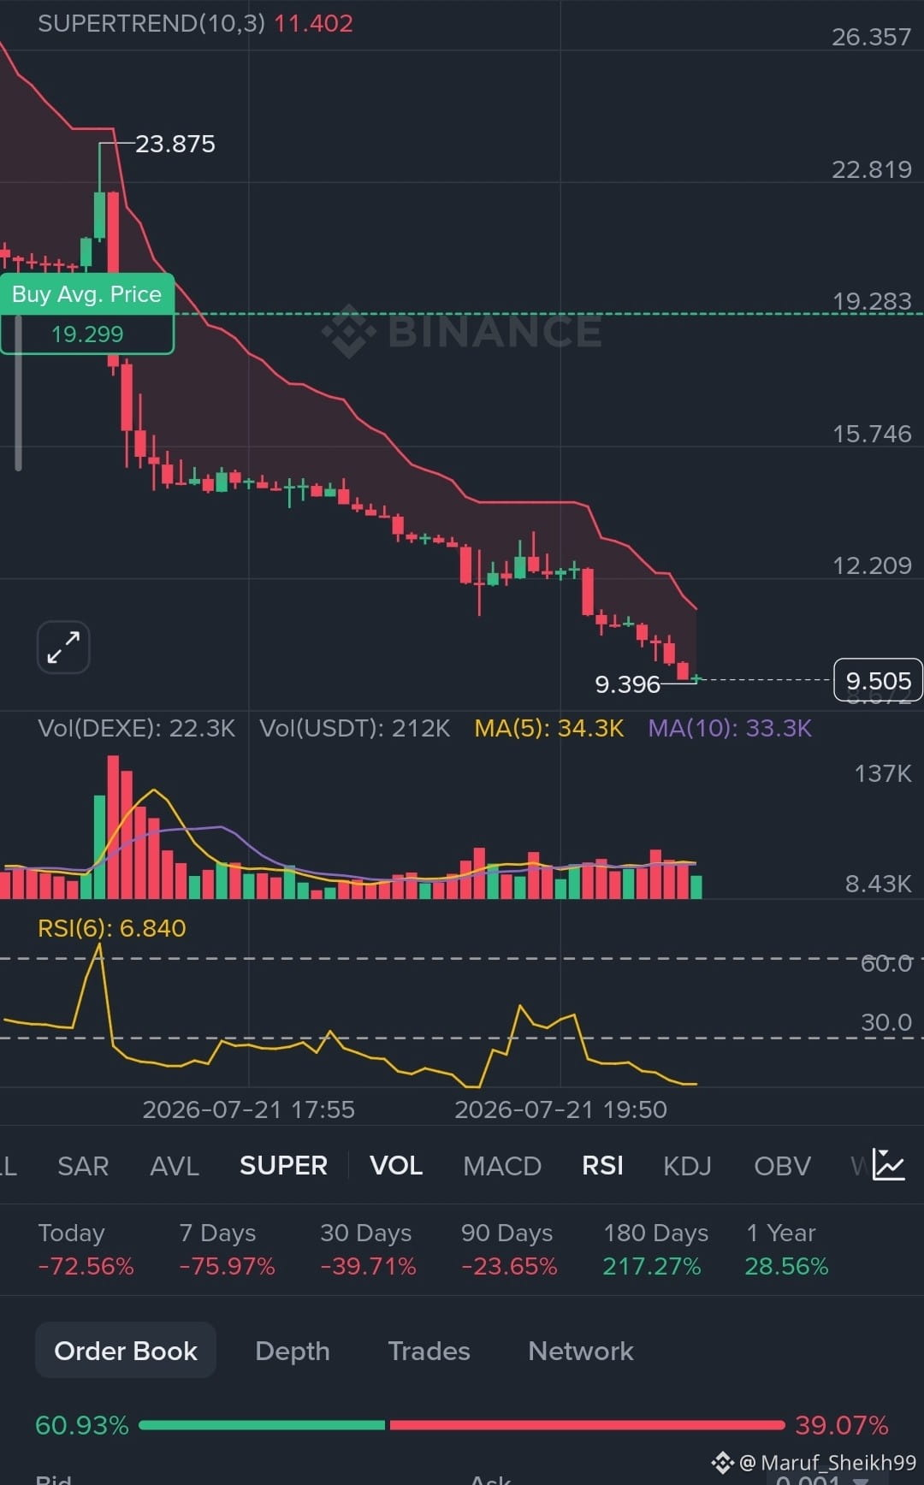Tap the 22.819 price axis label
The height and width of the screenshot is (1485, 924).
[872, 169]
